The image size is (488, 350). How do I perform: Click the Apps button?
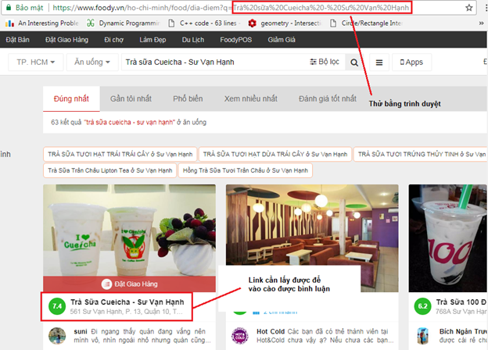(411, 62)
